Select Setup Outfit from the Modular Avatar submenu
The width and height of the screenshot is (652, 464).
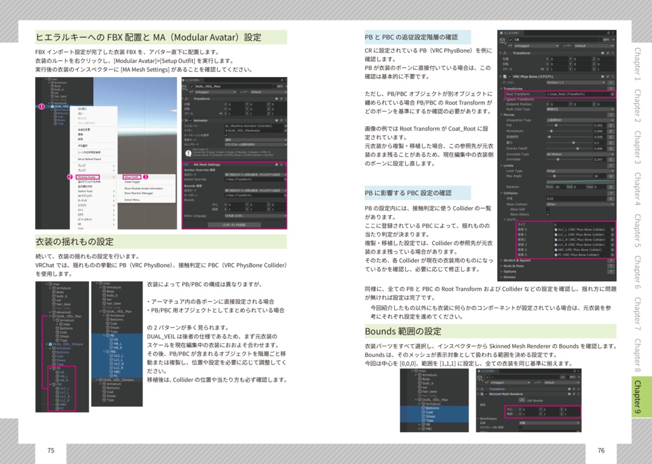(132, 177)
